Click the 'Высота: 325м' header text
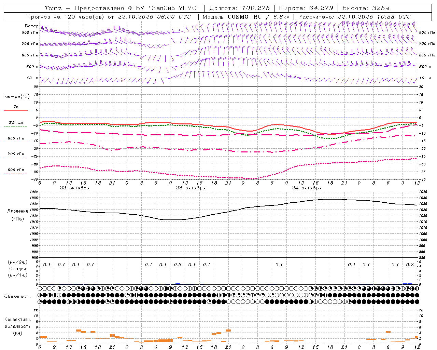 [366, 8]
